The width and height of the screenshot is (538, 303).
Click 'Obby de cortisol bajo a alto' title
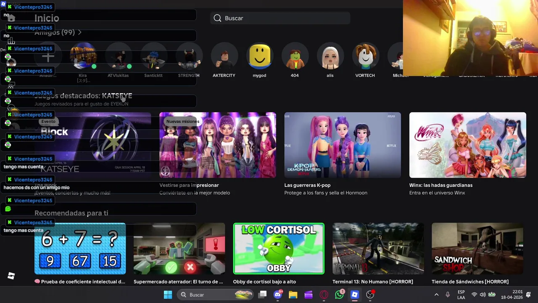point(264,282)
